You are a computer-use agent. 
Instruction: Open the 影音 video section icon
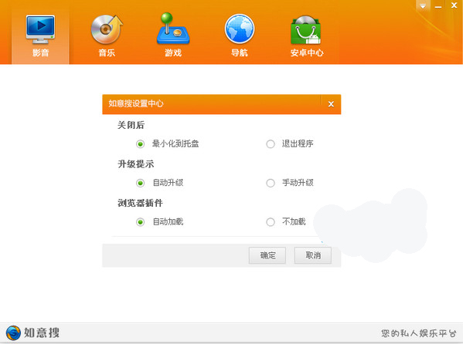40,29
